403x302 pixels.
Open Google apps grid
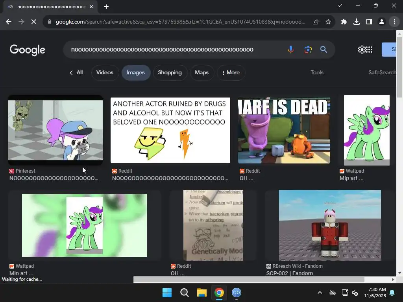point(369,49)
